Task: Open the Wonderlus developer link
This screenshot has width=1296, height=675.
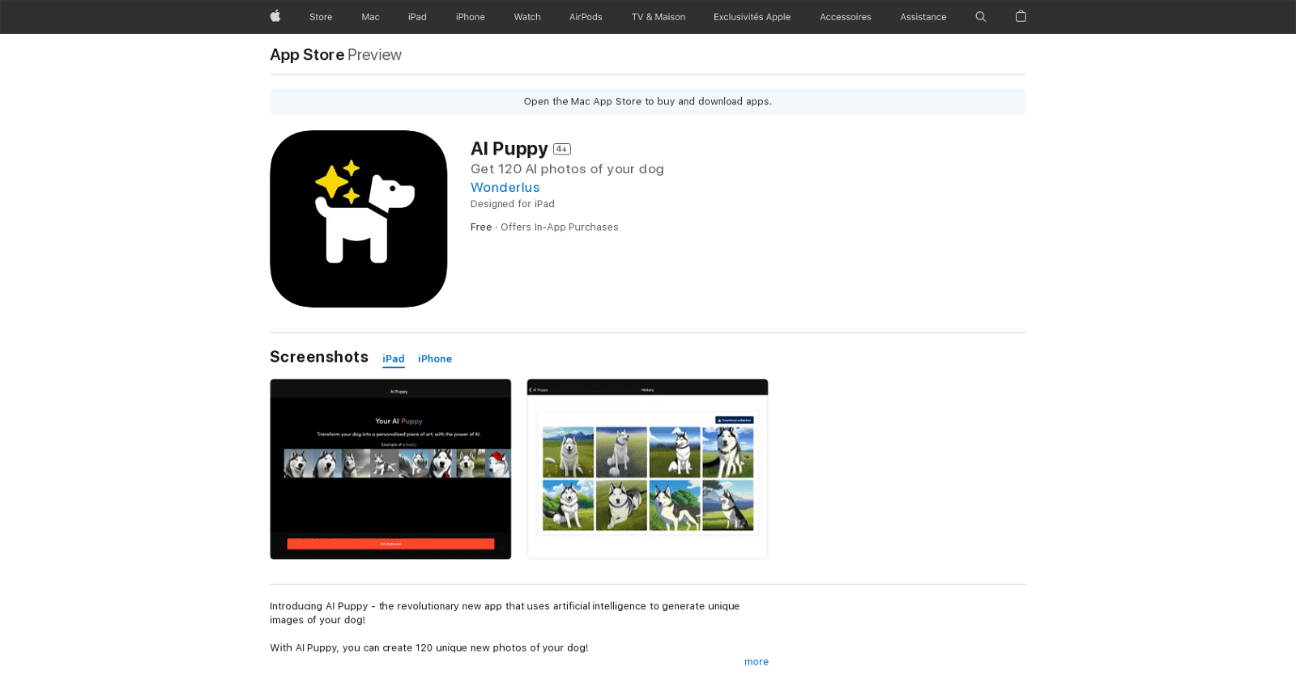Action: click(x=505, y=187)
